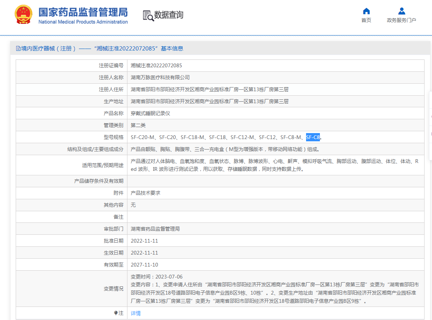Click the 生产地址 label
Screen dimensions: 432x320
(x=114, y=101)
